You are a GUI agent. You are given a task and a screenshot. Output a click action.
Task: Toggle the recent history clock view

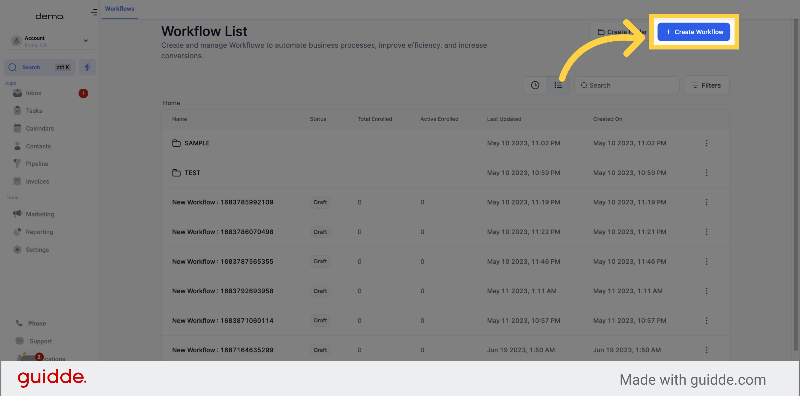click(535, 85)
